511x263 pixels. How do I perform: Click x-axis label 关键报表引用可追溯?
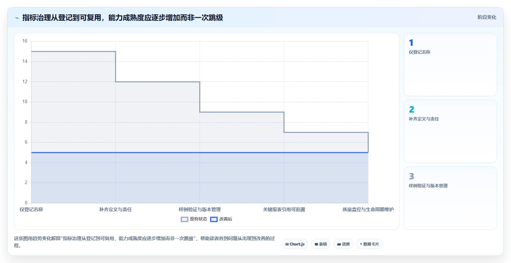point(284,209)
